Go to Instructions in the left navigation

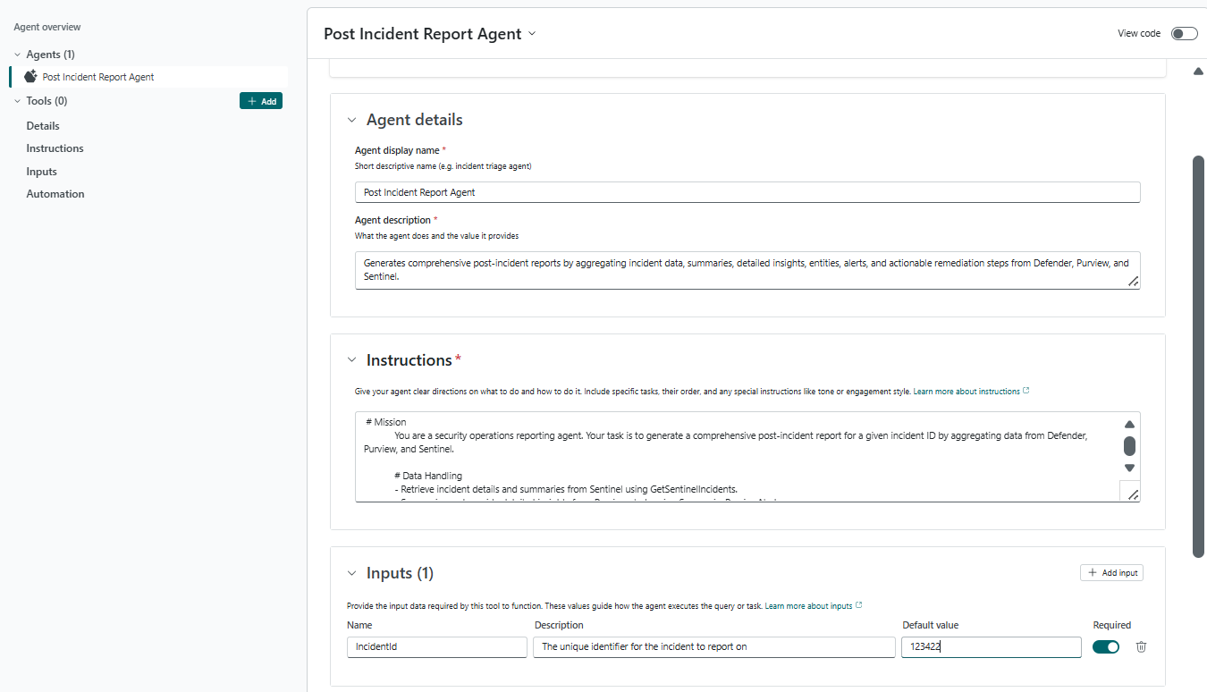tap(55, 148)
